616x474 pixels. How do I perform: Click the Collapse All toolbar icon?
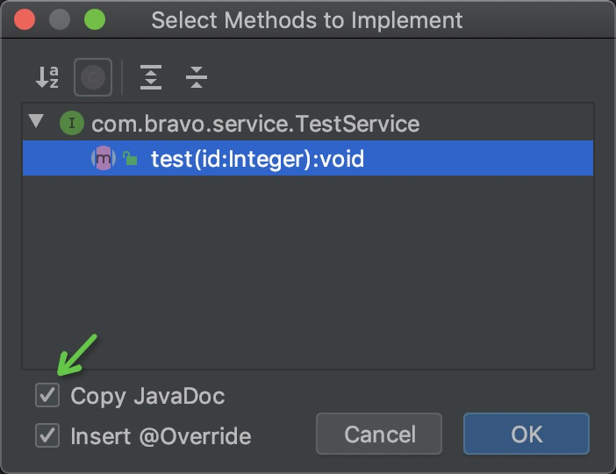point(197,78)
